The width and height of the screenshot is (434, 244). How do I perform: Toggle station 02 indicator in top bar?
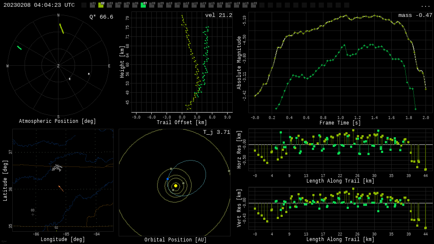click(x=101, y=5)
